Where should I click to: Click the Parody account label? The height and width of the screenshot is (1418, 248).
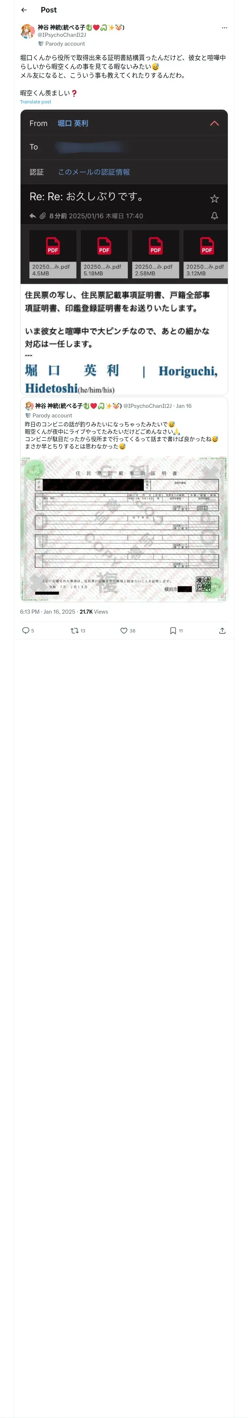[65, 43]
